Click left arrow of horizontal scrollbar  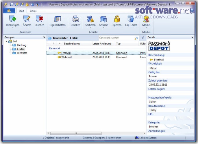pos(48,133)
